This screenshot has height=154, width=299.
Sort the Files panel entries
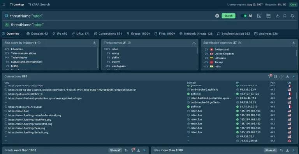coord(281,150)
